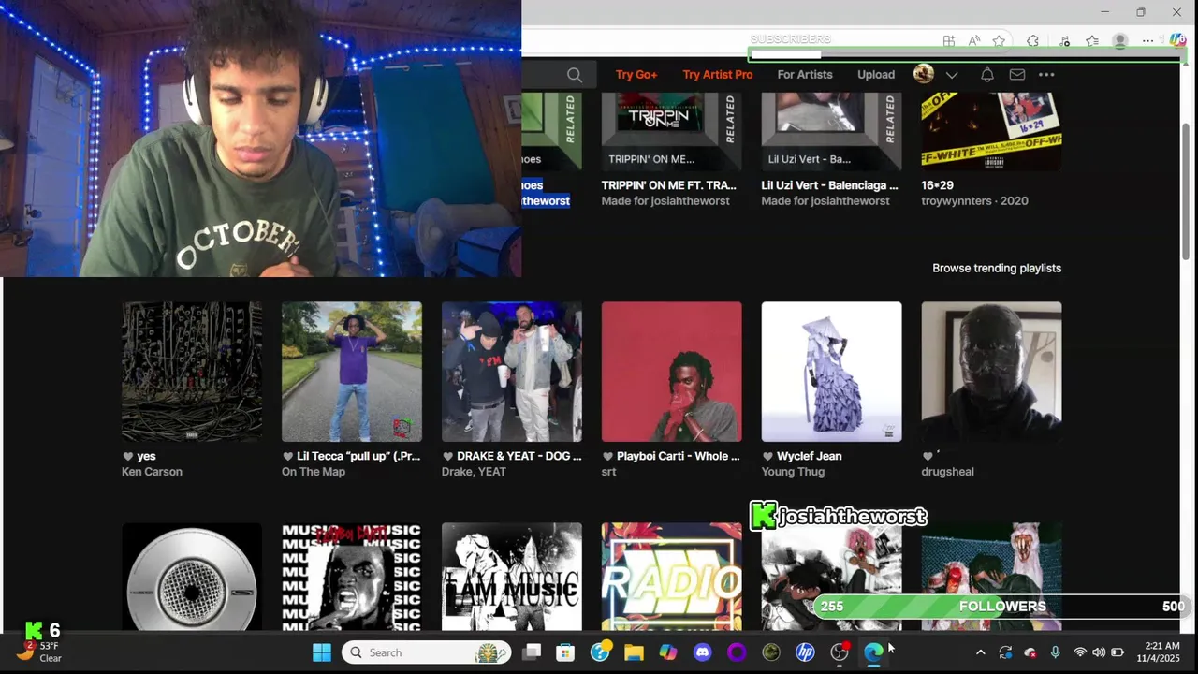The image size is (1198, 674).
Task: Click the 16*29 album title
Action: [x=937, y=185]
